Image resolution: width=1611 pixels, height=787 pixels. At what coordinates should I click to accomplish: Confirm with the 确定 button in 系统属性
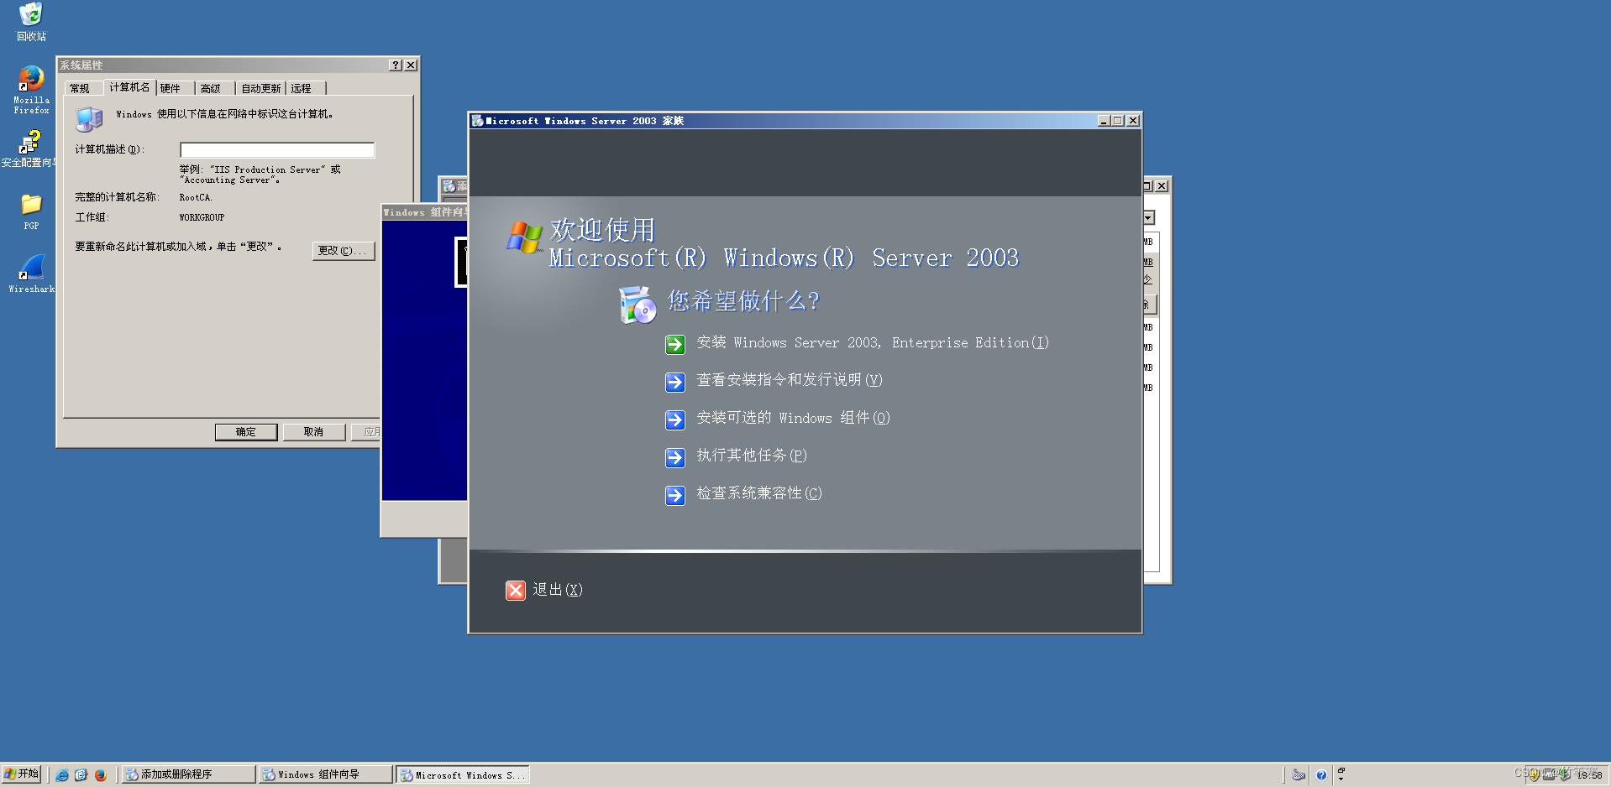(246, 432)
